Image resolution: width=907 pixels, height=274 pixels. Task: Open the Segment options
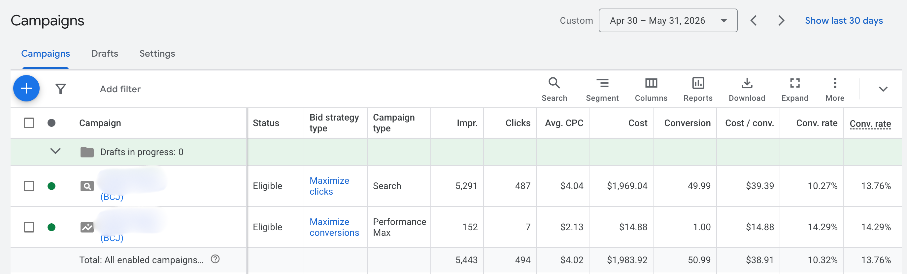(x=602, y=90)
